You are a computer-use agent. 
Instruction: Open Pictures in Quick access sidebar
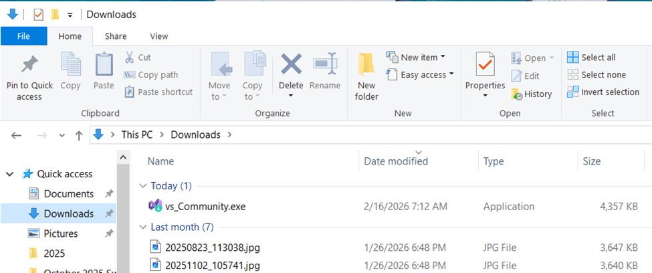click(x=61, y=234)
